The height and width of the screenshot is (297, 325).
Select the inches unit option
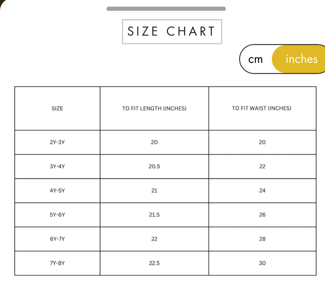click(x=301, y=59)
